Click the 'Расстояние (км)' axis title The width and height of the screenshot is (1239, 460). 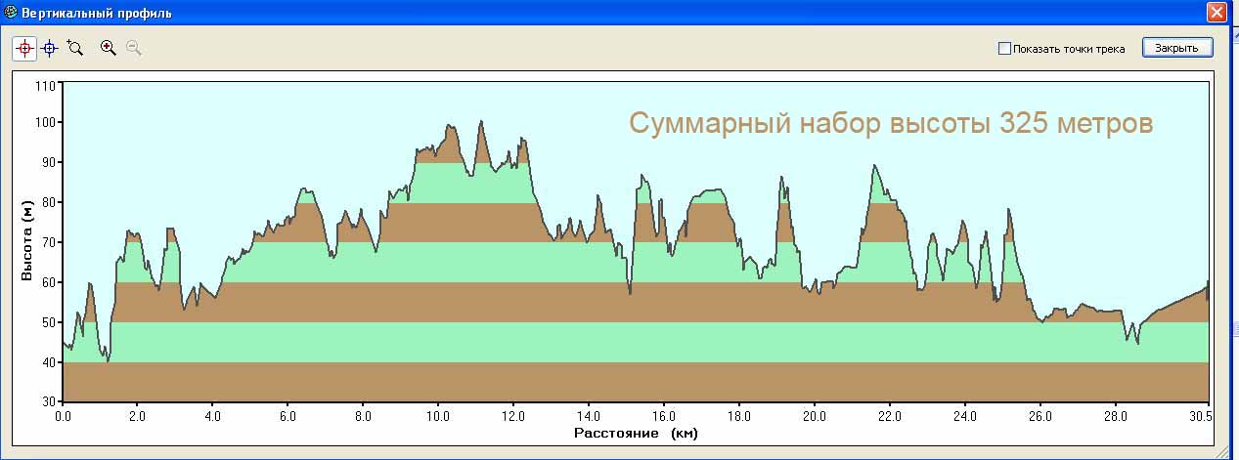pos(636,433)
